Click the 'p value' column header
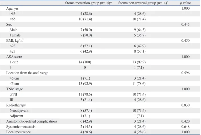 pyautogui.click(x=185, y=3)
